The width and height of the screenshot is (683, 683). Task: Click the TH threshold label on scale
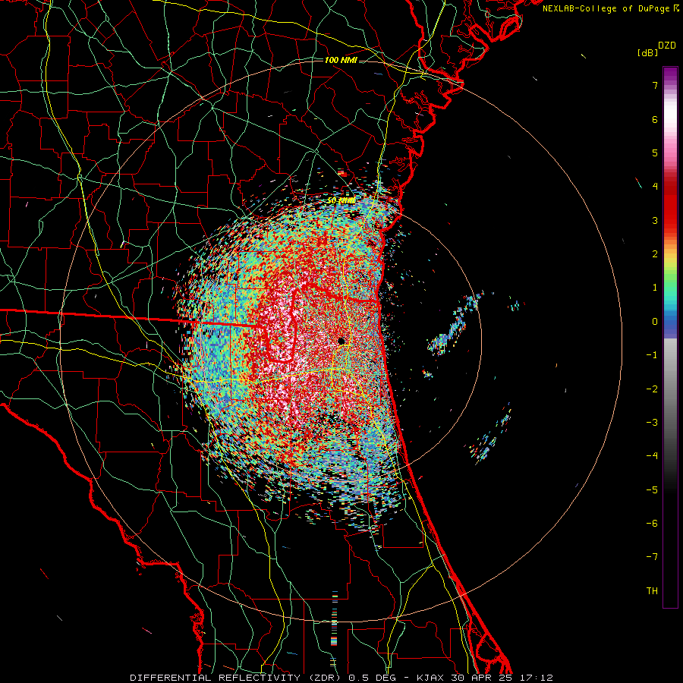(x=652, y=591)
